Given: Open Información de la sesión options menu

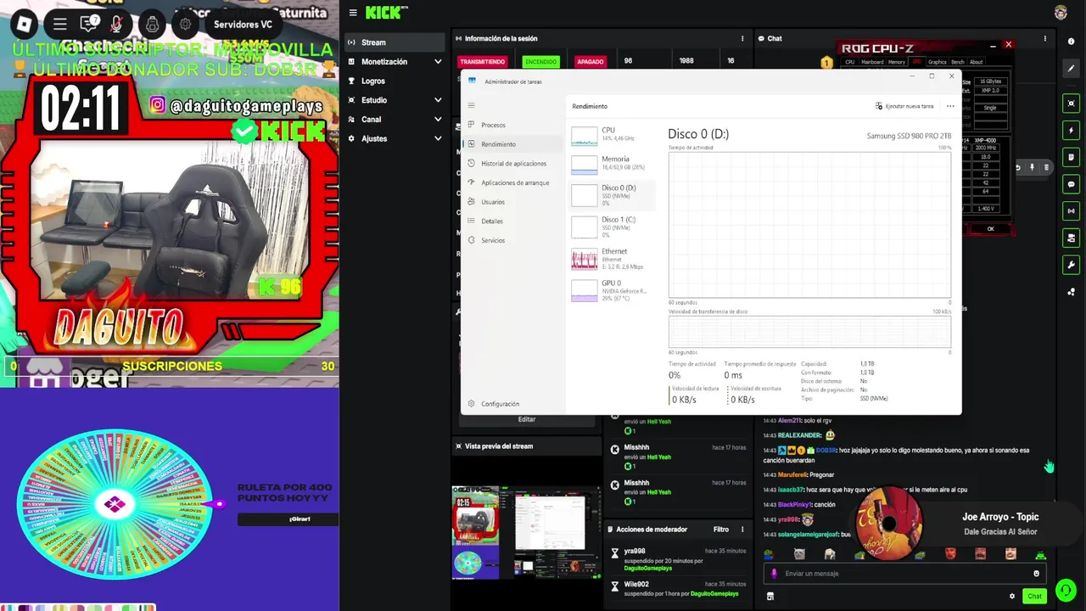Looking at the screenshot, I should (x=742, y=38).
